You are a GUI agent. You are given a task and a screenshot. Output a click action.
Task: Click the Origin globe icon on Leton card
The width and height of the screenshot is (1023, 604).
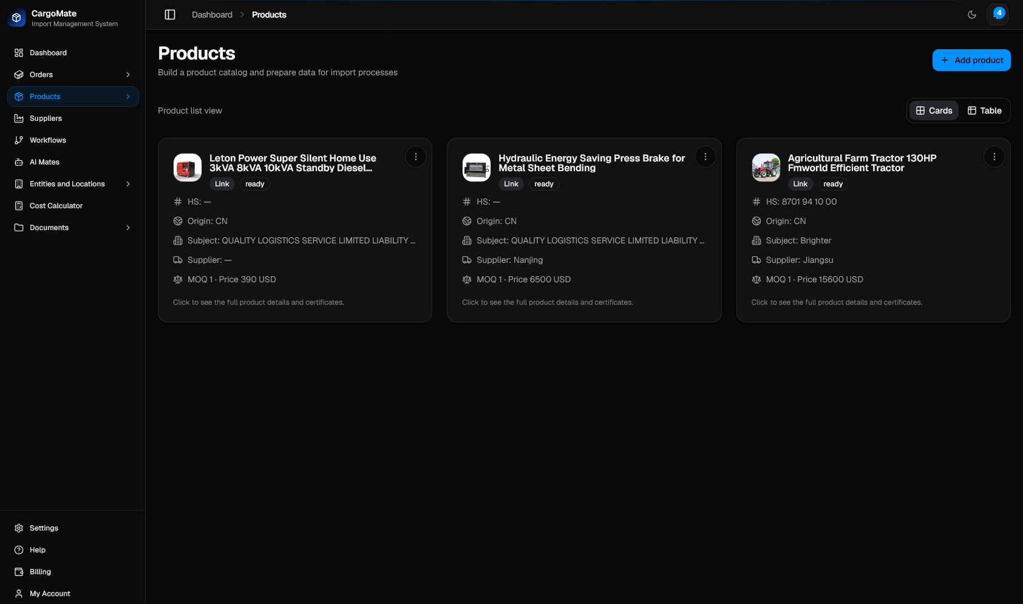point(178,221)
